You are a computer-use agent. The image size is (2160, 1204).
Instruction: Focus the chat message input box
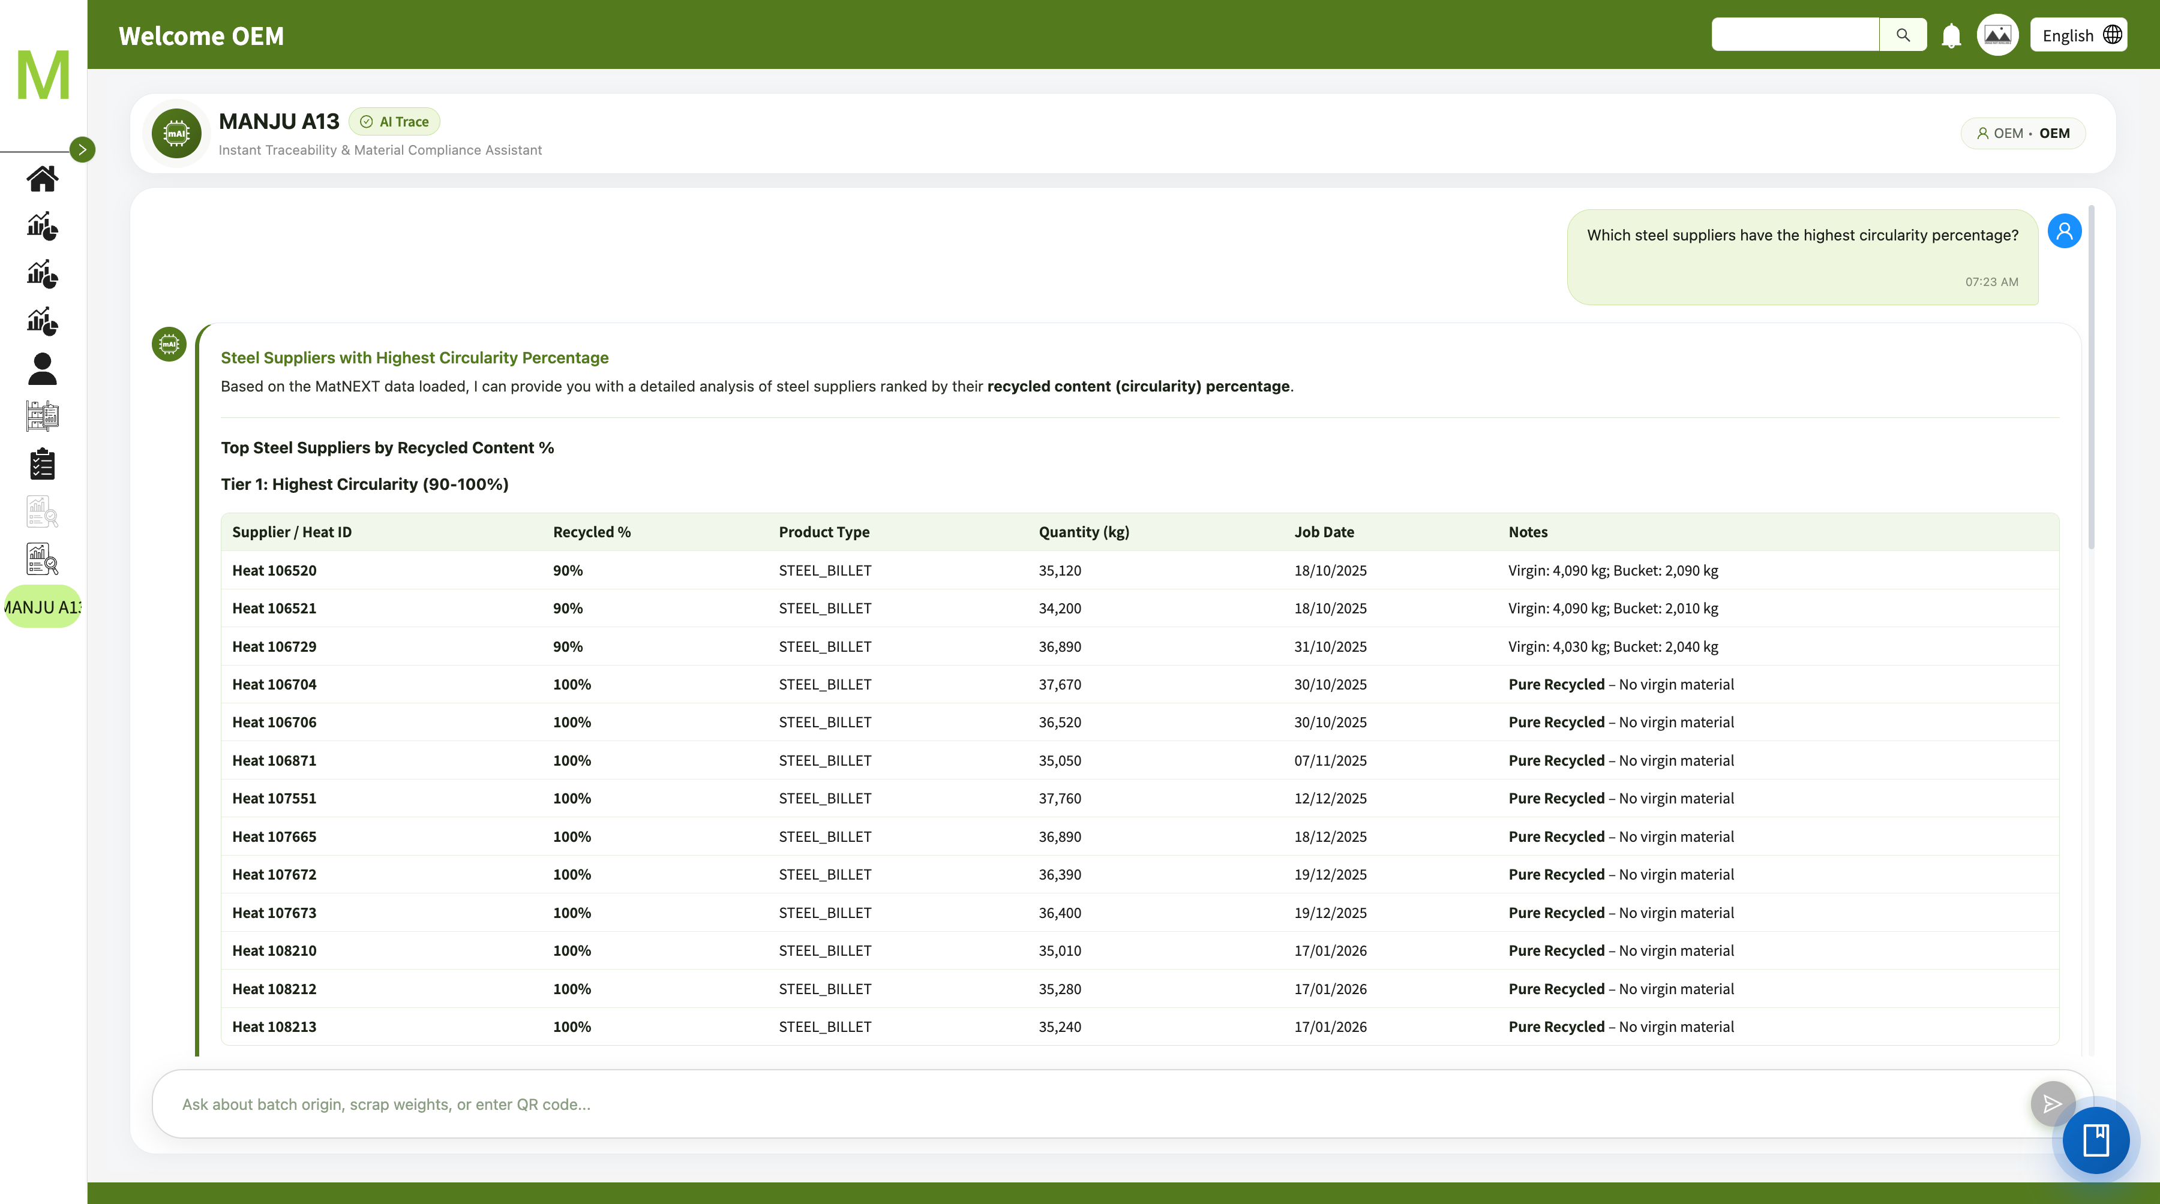tap(1090, 1104)
